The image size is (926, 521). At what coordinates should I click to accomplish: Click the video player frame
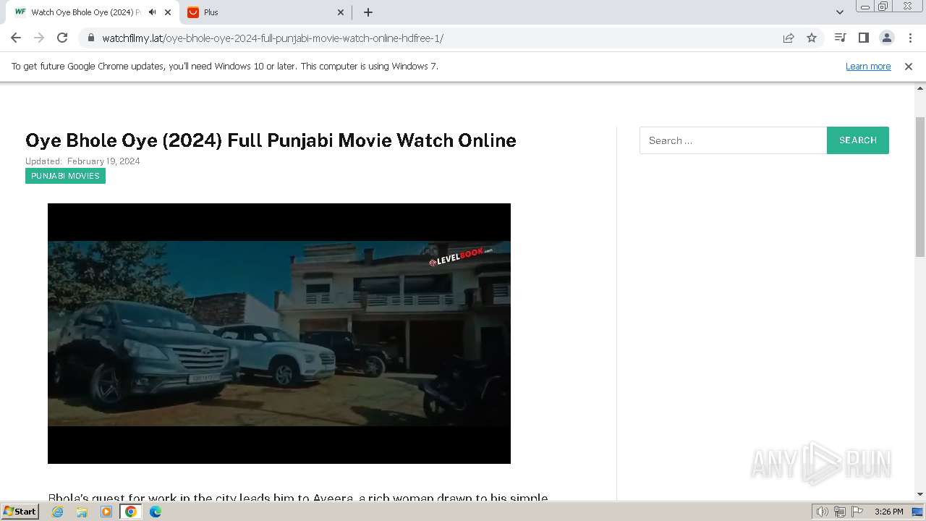[x=279, y=334]
